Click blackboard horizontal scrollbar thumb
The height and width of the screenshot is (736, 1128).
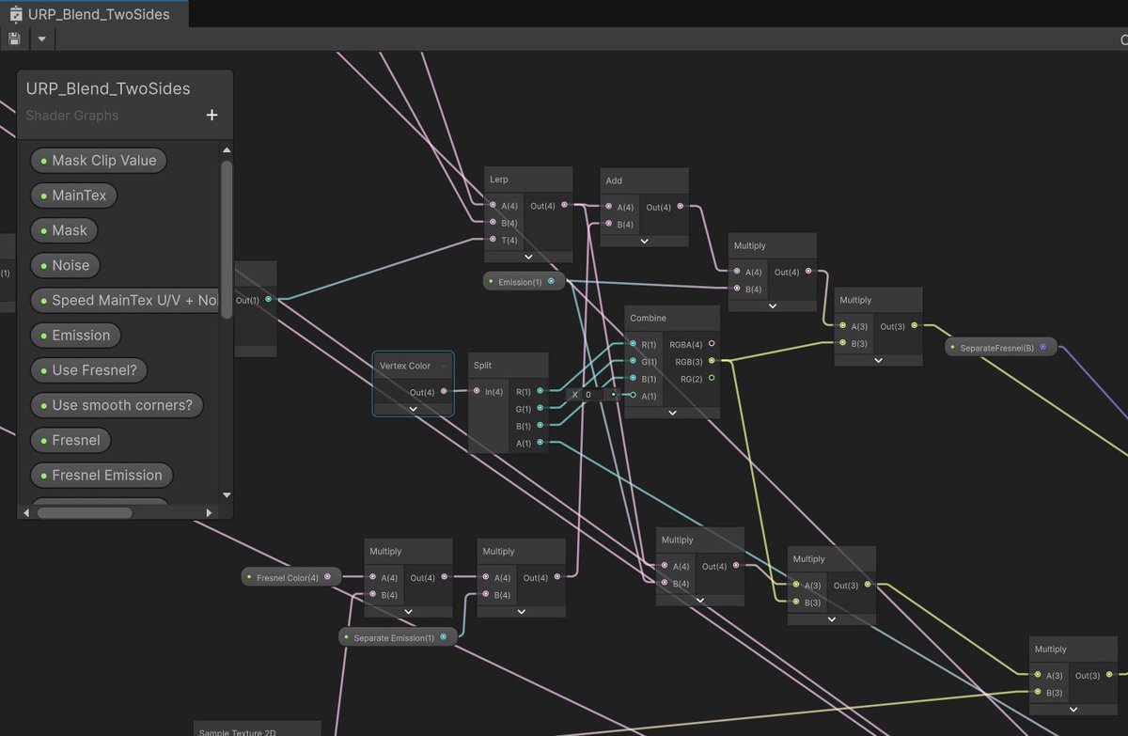85,512
